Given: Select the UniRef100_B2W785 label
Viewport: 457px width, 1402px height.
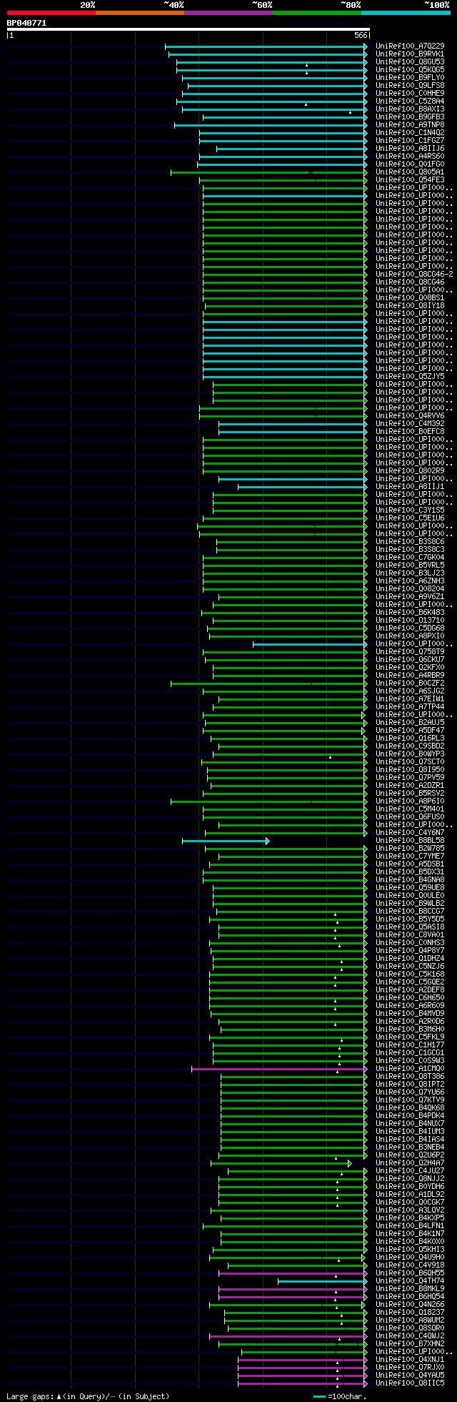Looking at the screenshot, I should (410, 848).
